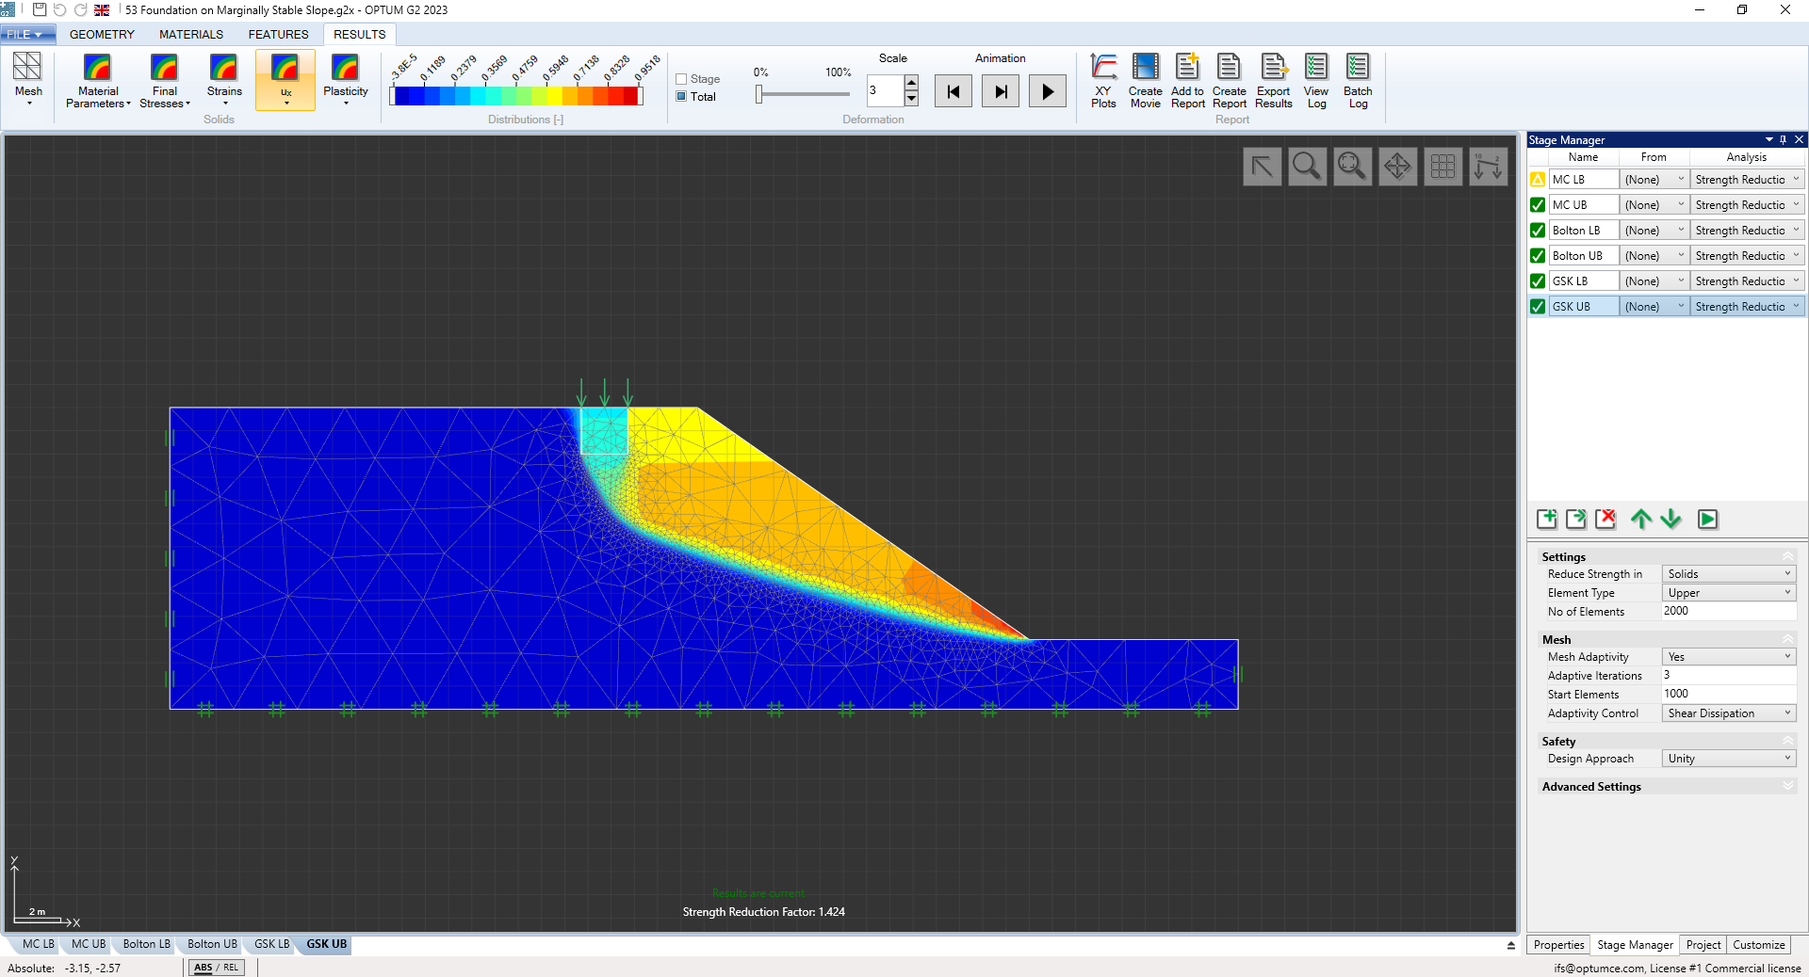Activate the pan tool
The image size is (1809, 977).
point(1398,167)
